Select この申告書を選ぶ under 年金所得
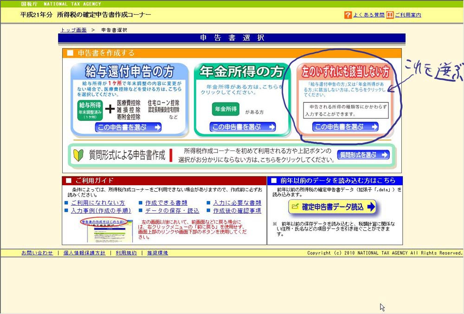 (x=243, y=127)
